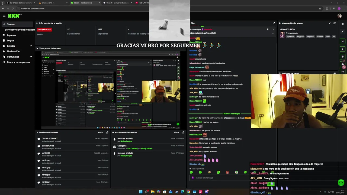
Task: Bookmark this page with star icon
Action: click(320, 8)
